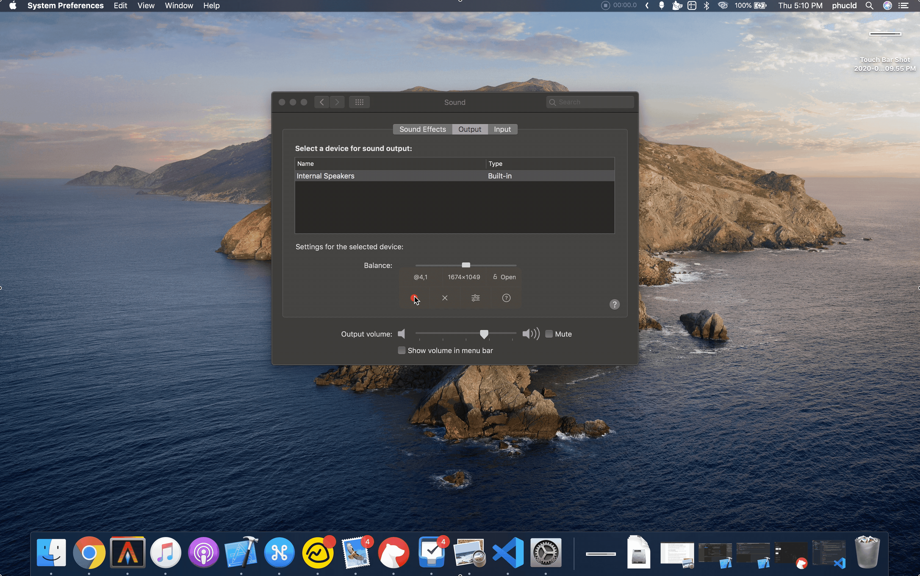Viewport: 920px width, 576px height.
Task: Toggle Show volume in menu bar
Action: tap(401, 351)
